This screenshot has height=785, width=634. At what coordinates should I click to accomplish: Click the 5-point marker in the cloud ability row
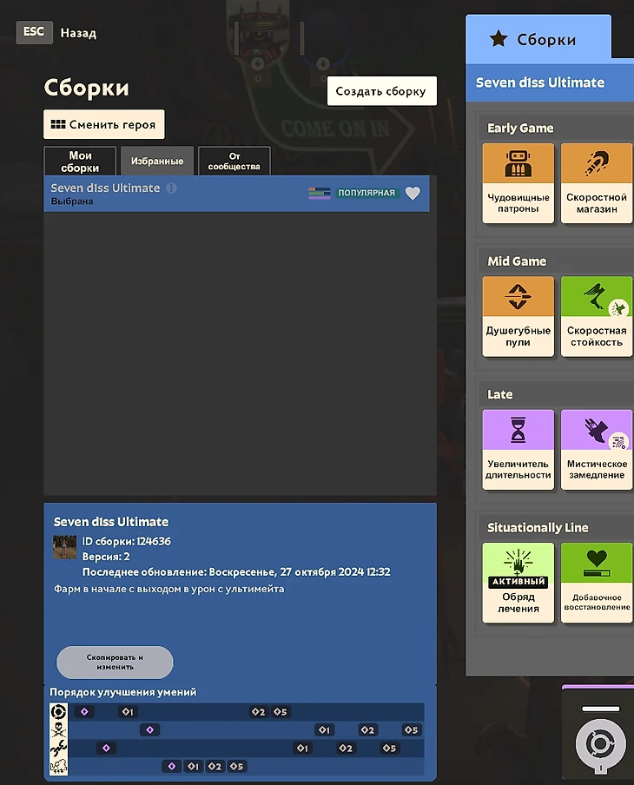(x=237, y=766)
